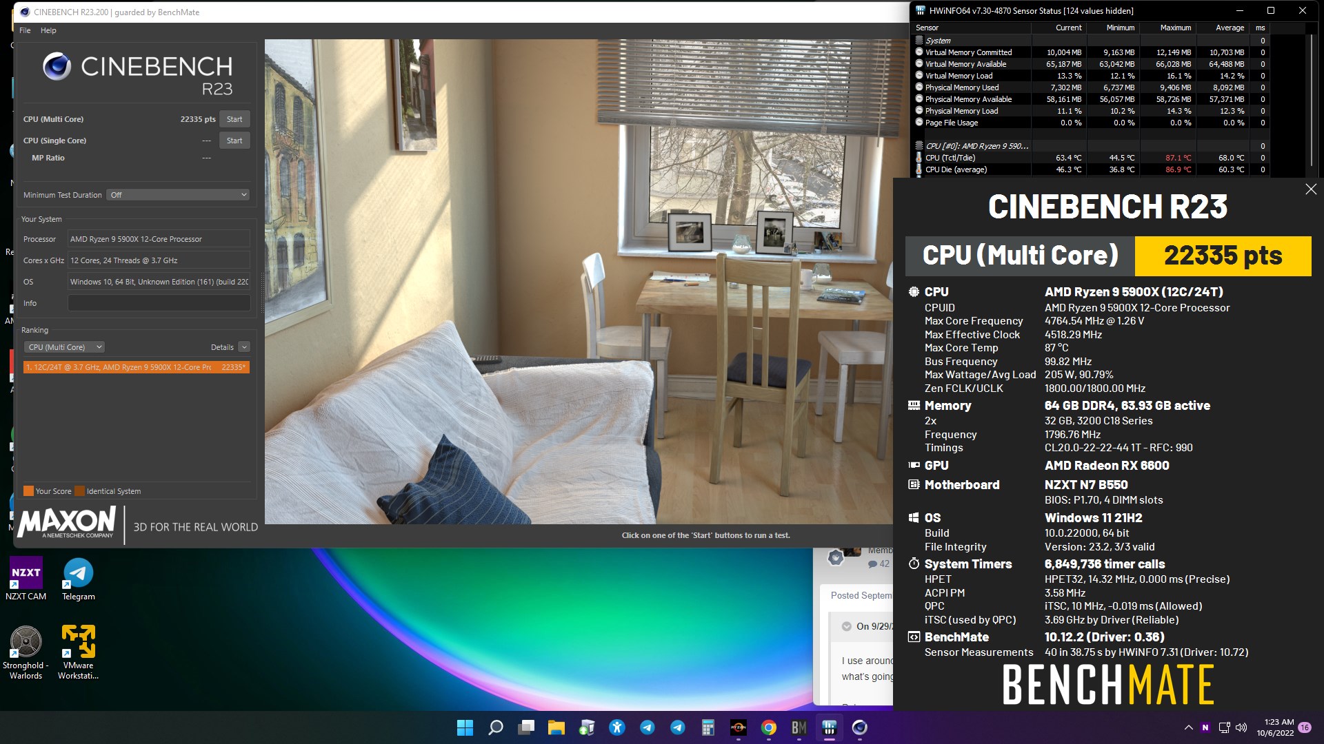The image size is (1324, 744).
Task: Select the Virtual Memory Committed row
Action: (1090, 52)
